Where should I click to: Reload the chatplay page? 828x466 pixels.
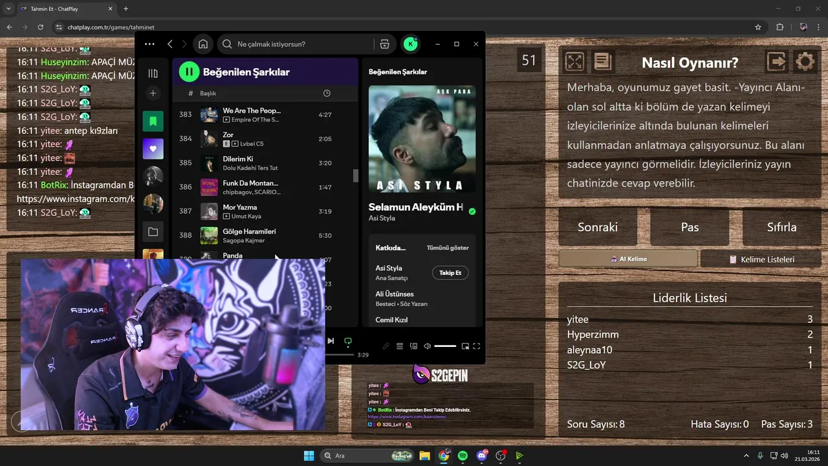click(x=41, y=27)
